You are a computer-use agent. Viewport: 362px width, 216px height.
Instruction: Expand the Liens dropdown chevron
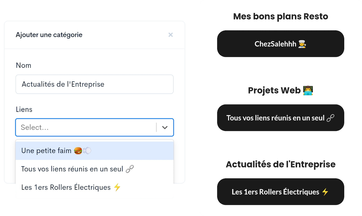pos(165,127)
